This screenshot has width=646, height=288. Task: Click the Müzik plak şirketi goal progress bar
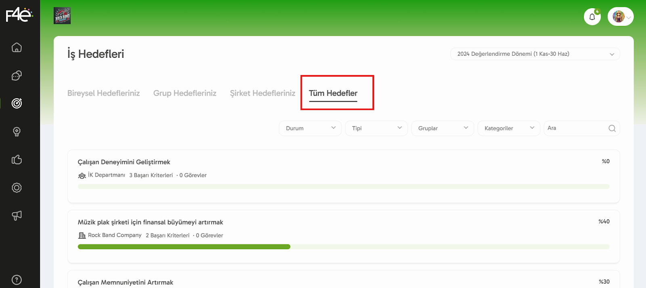343,247
